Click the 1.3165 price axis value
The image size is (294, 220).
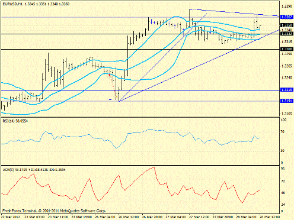click(287, 114)
